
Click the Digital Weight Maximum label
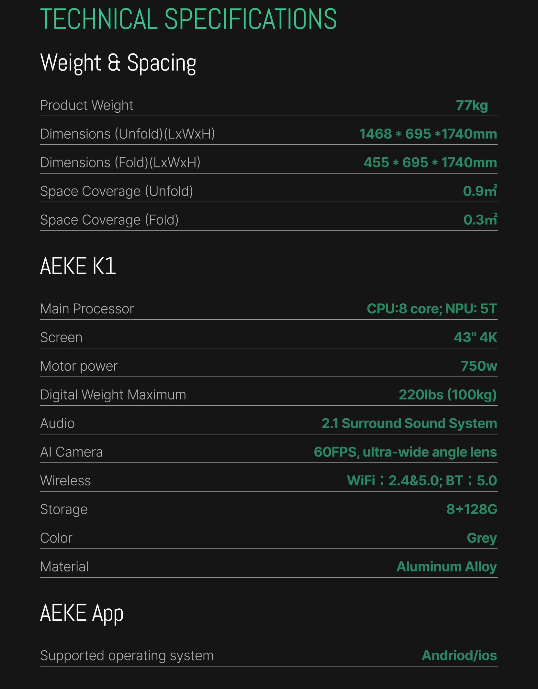click(x=113, y=395)
